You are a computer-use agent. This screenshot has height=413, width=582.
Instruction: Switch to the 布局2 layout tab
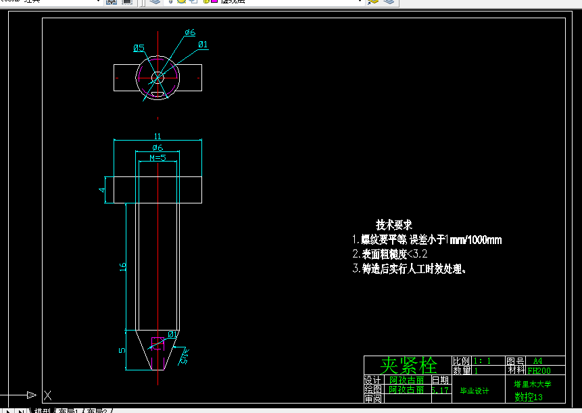pos(97,411)
